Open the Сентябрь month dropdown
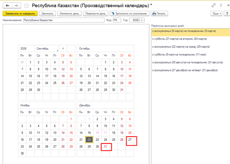Viewport: 230px width, 164px height. (x=47, y=48)
